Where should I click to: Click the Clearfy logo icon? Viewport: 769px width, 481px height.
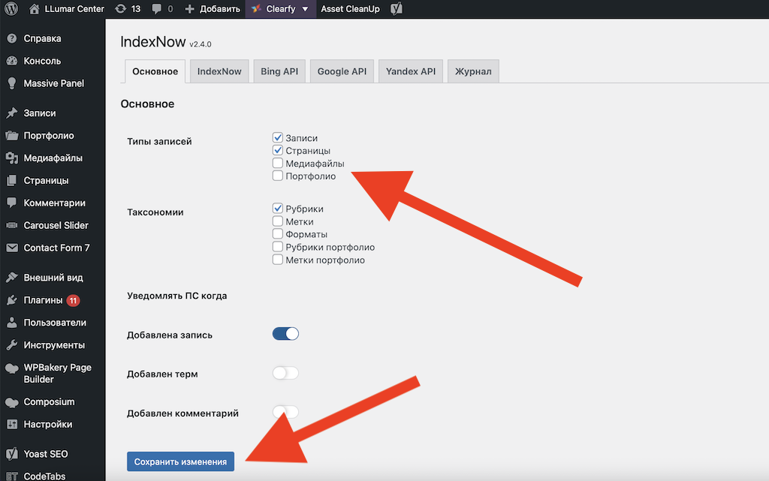tap(256, 9)
